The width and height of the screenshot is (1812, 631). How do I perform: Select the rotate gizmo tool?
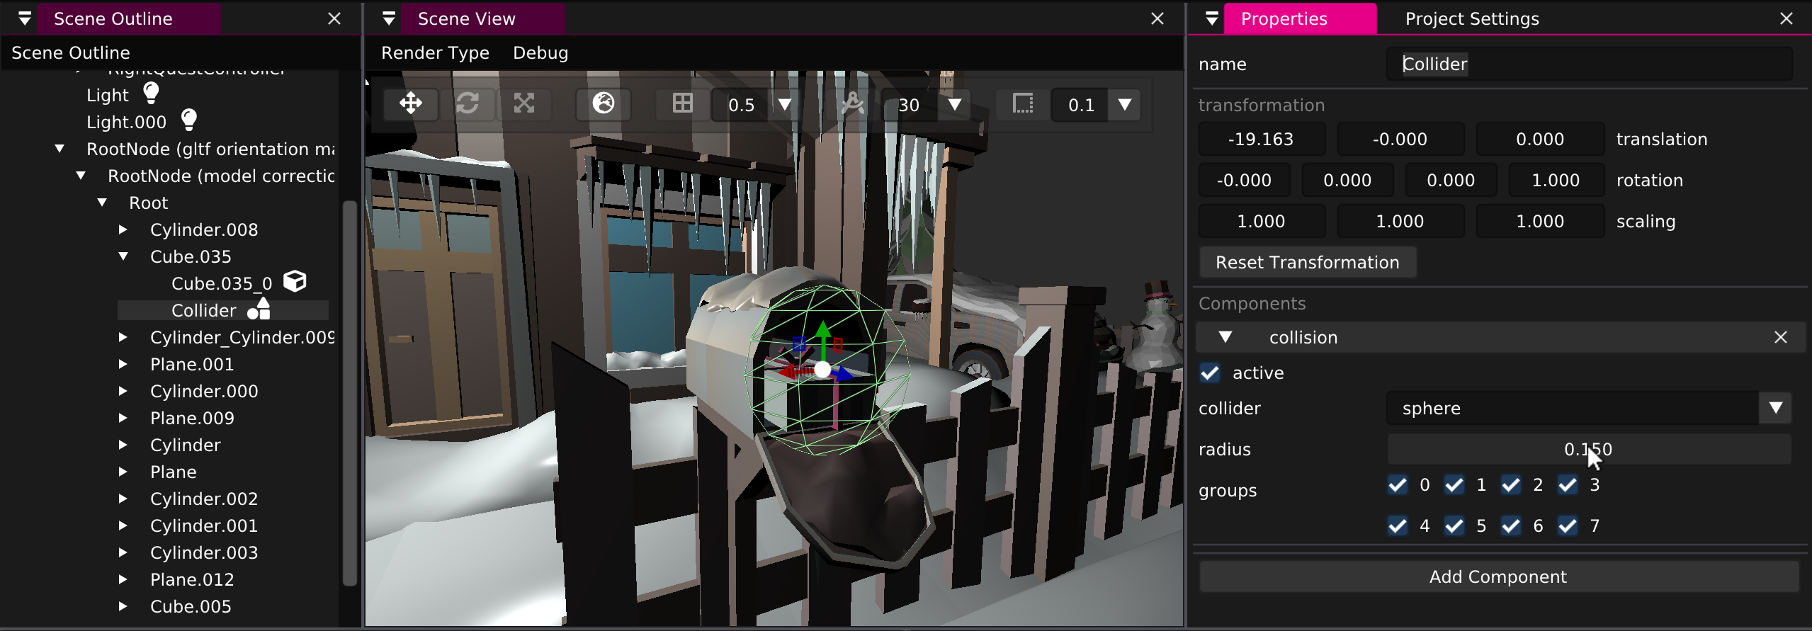468,104
